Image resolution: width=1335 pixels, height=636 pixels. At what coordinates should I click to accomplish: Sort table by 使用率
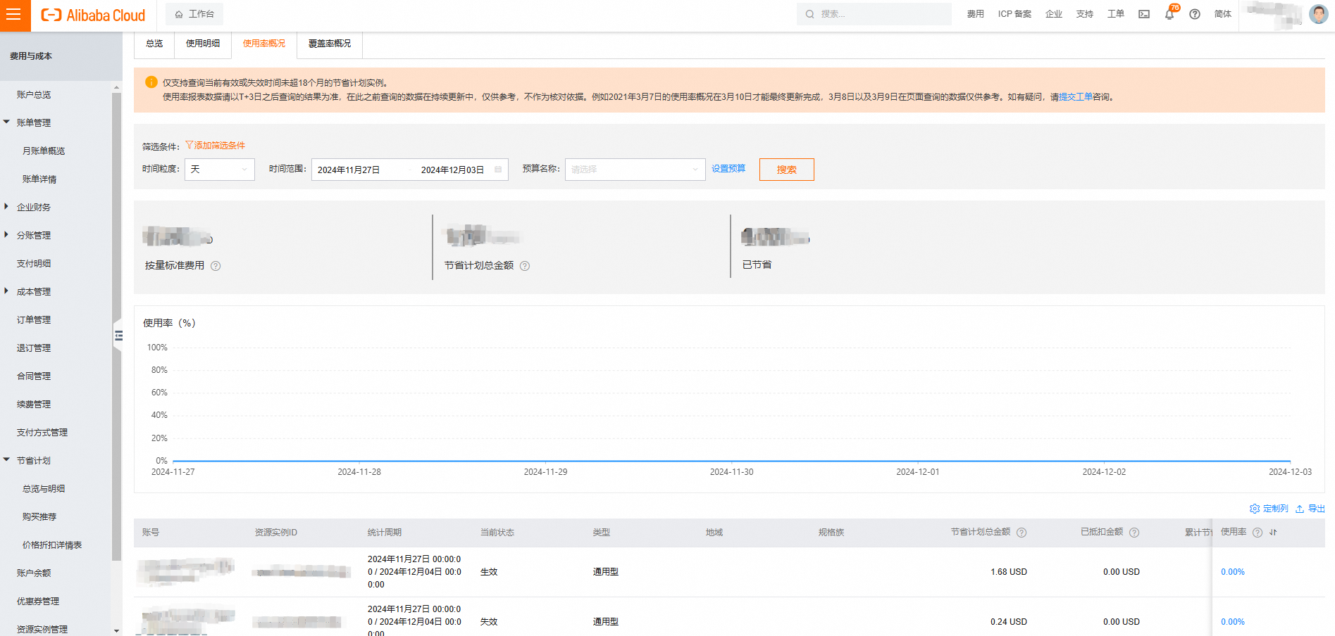(1273, 533)
